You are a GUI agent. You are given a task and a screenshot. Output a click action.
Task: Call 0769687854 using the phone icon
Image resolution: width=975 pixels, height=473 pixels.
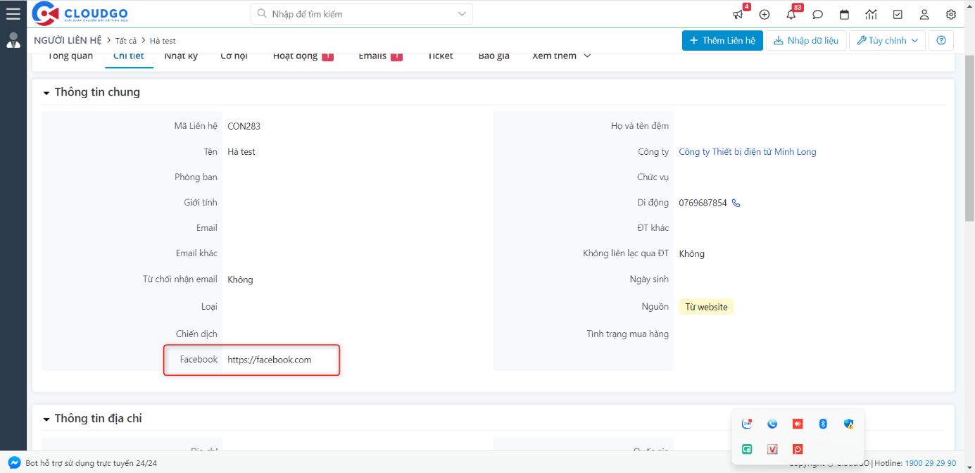point(736,203)
